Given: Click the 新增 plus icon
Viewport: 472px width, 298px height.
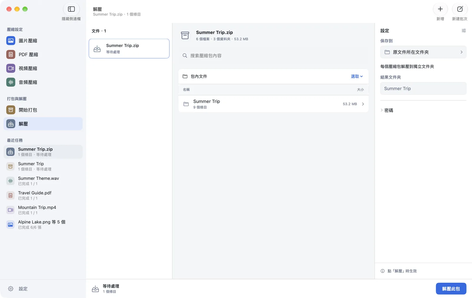Looking at the screenshot, I should (440, 9).
